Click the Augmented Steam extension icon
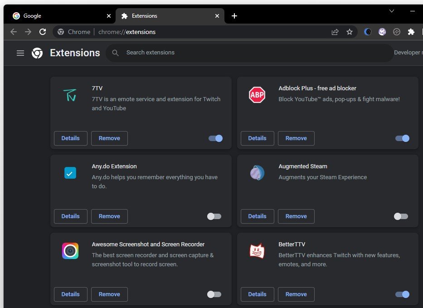This screenshot has height=308, width=423. coord(257,173)
